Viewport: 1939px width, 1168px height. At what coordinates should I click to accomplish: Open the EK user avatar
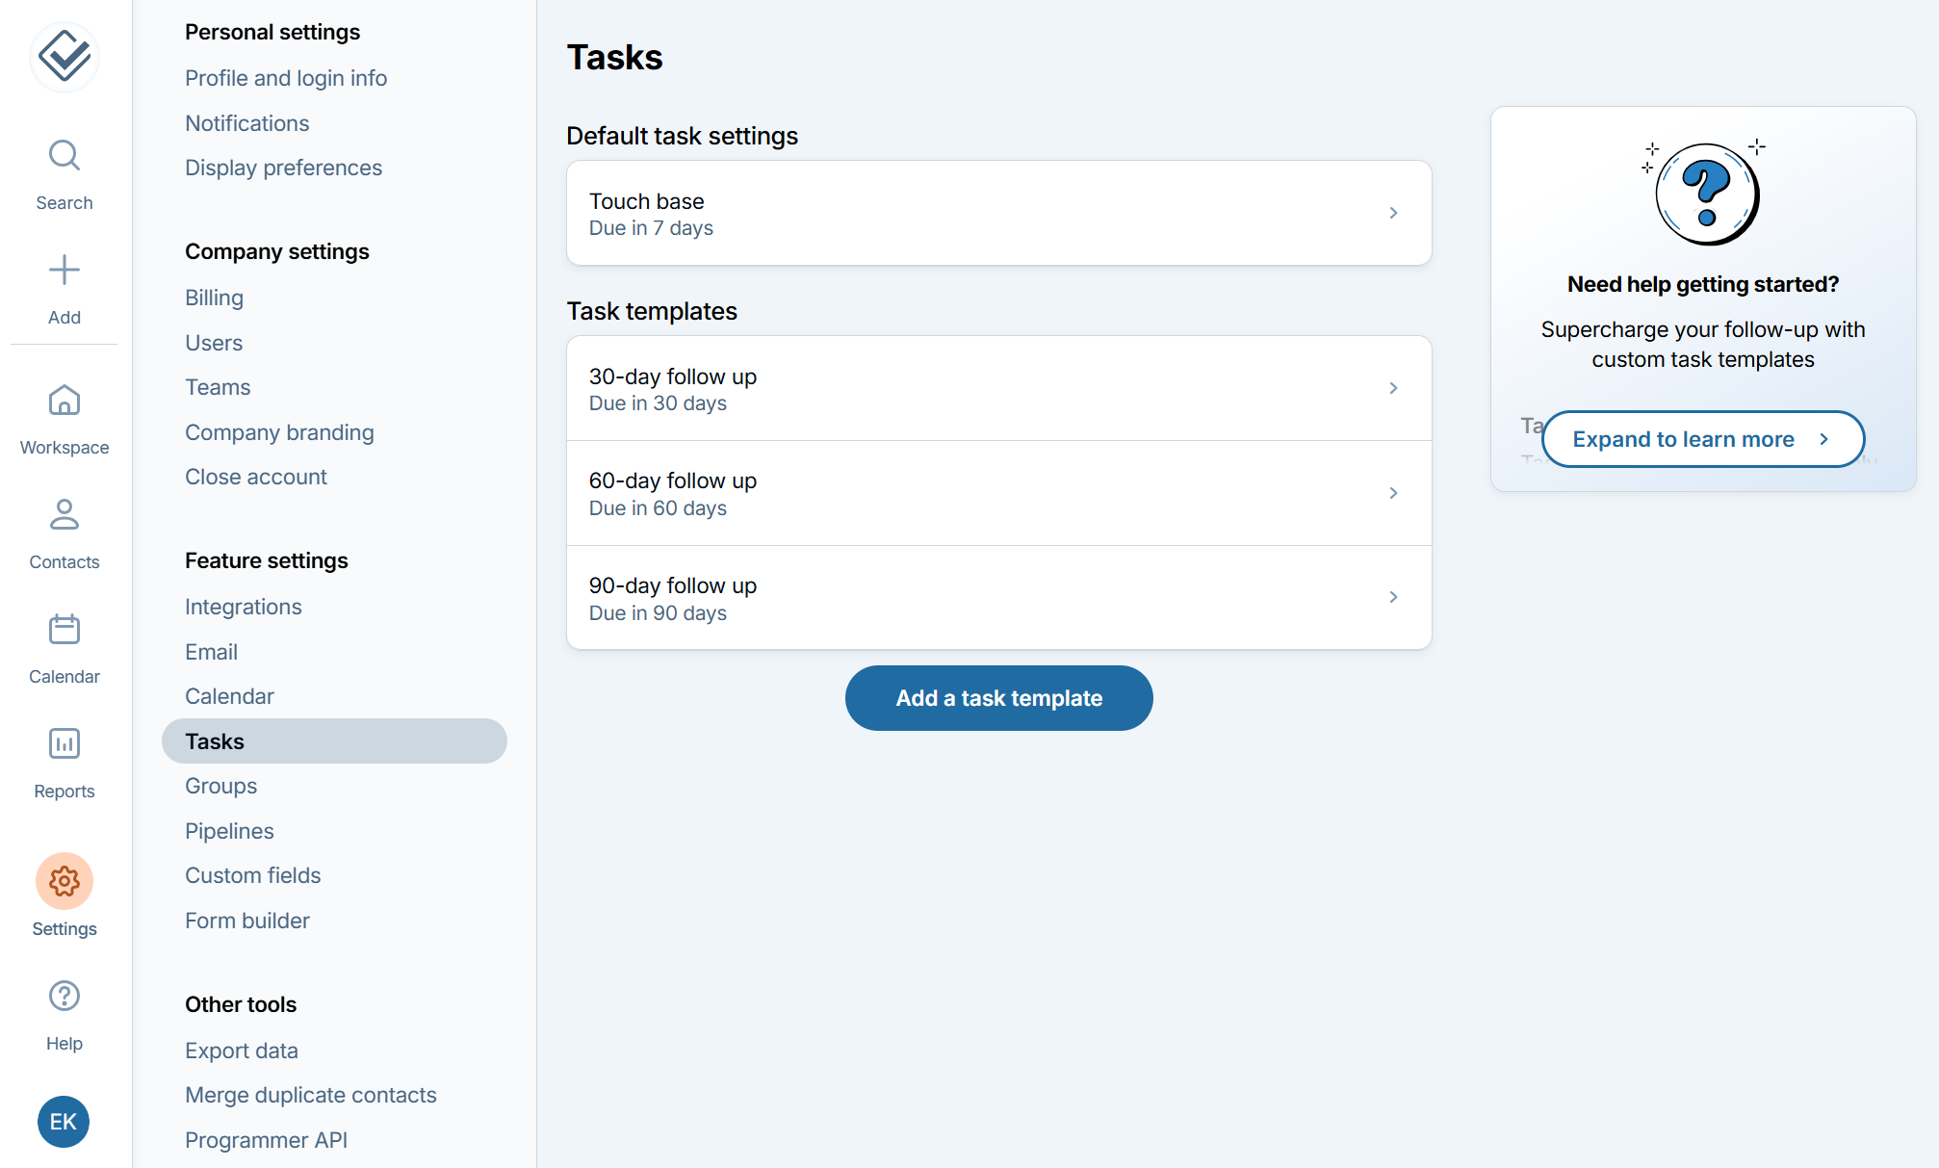pos(64,1122)
